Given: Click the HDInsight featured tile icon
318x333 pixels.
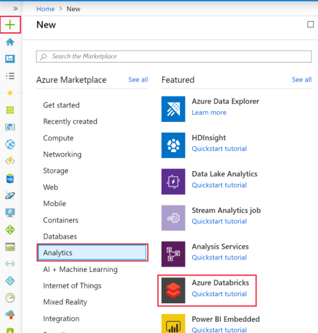Looking at the screenshot, I should [x=173, y=146].
